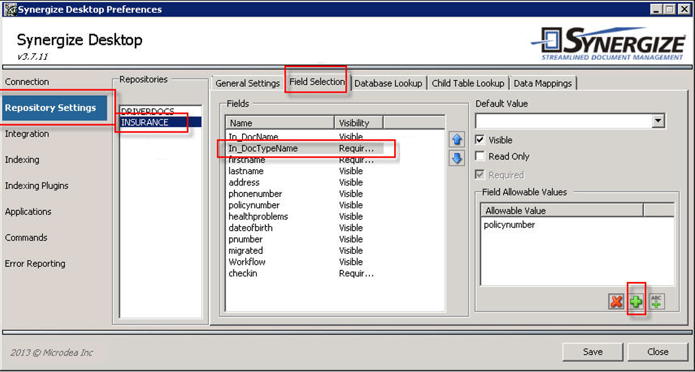Delete allowable value with red X
Image resolution: width=695 pixels, height=372 pixels.
616,302
